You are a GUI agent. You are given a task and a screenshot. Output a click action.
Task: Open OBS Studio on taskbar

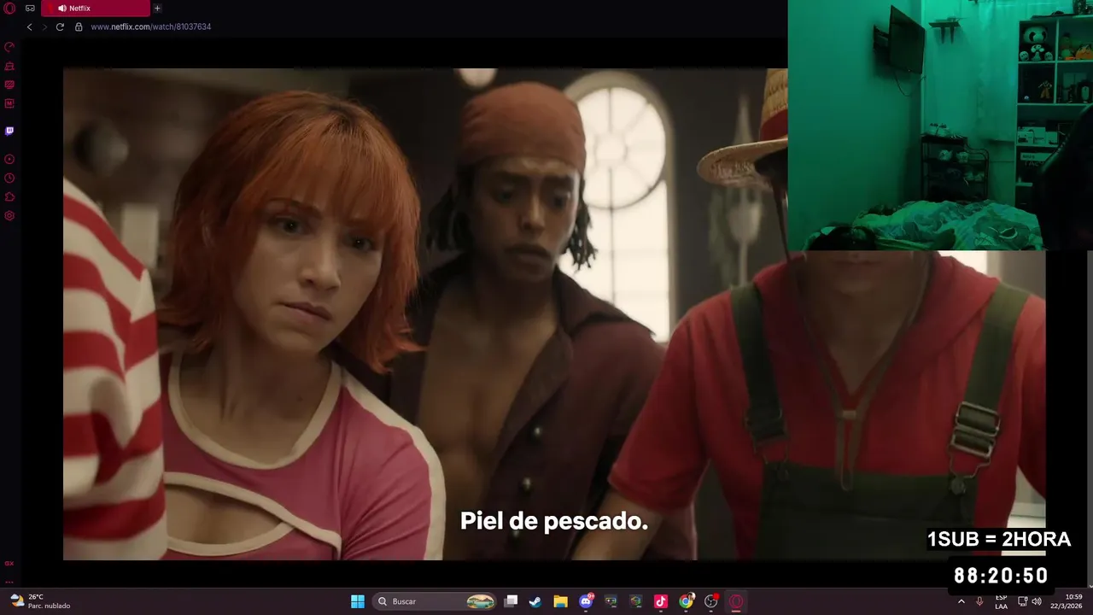[x=711, y=601]
